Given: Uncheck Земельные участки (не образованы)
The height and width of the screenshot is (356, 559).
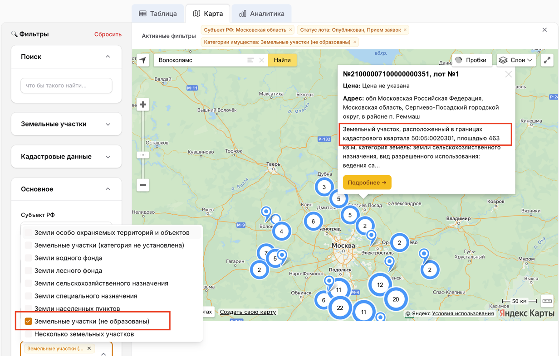Looking at the screenshot, I should coord(29,321).
